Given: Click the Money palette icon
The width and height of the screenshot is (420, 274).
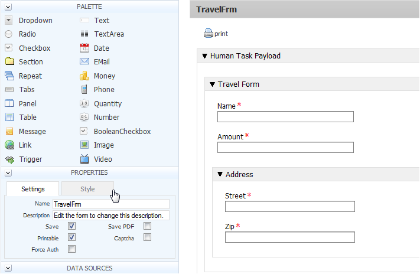Looking at the screenshot, I should [x=84, y=76].
